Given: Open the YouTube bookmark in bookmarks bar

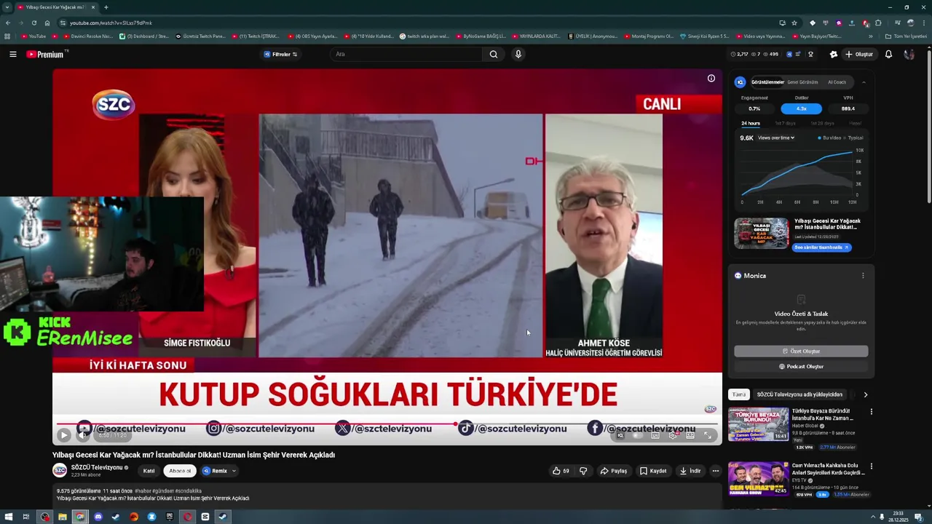Looking at the screenshot, I should tap(33, 36).
